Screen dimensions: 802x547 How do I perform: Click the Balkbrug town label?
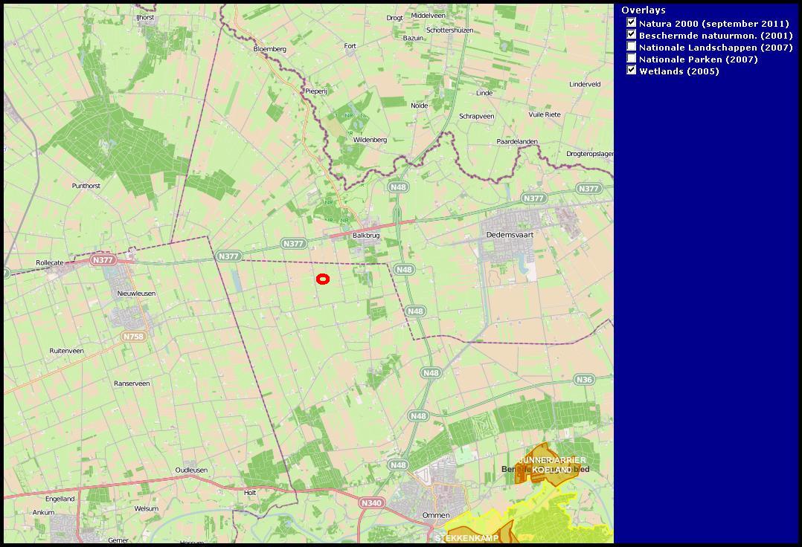[x=366, y=236]
